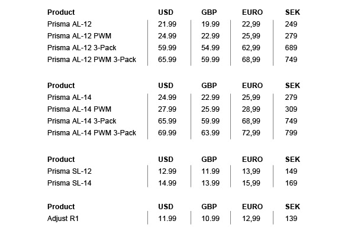Viewport: 351px width, 234px height.
Task: Select the Prisma AL-12 PWM row label
Action: coord(79,36)
